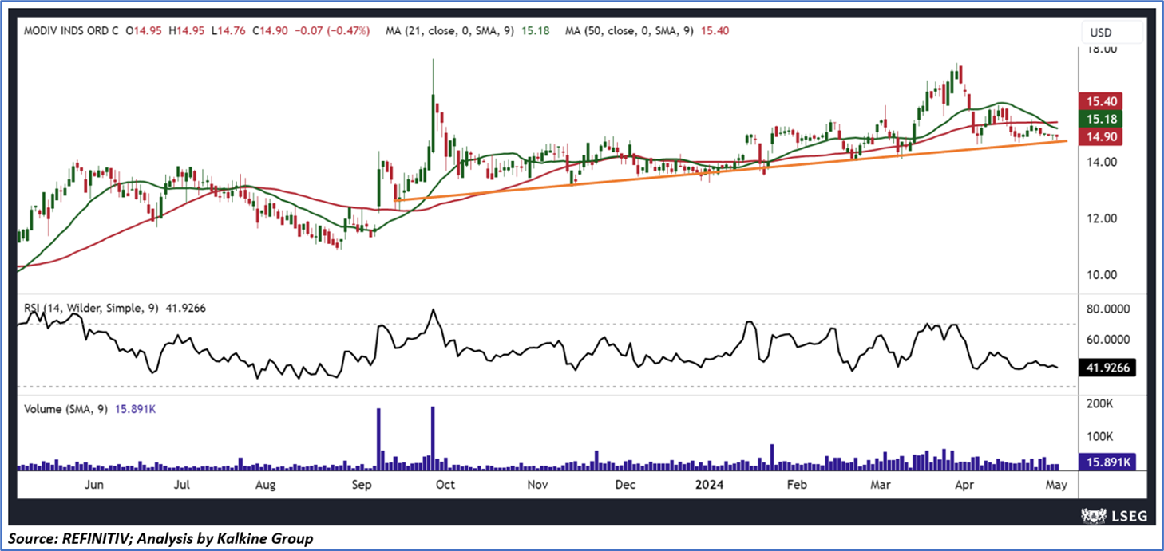Click the 100K volume axis label
The width and height of the screenshot is (1164, 551).
[x=1099, y=437]
